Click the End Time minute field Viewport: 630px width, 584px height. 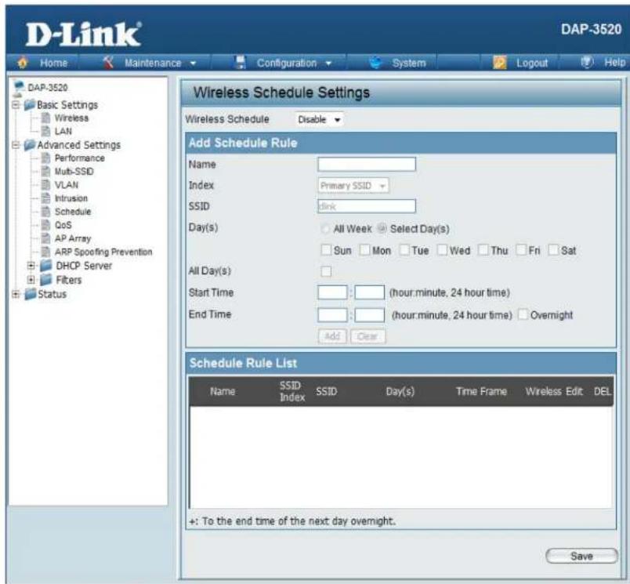[x=369, y=315]
